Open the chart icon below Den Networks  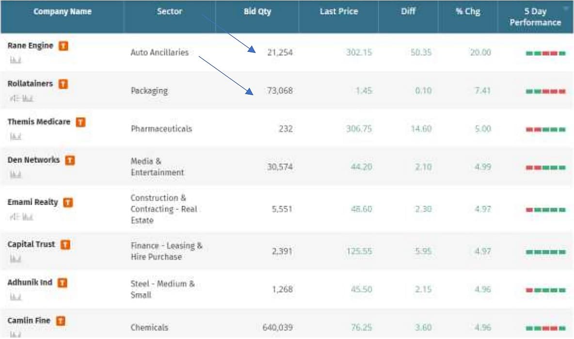point(16,175)
